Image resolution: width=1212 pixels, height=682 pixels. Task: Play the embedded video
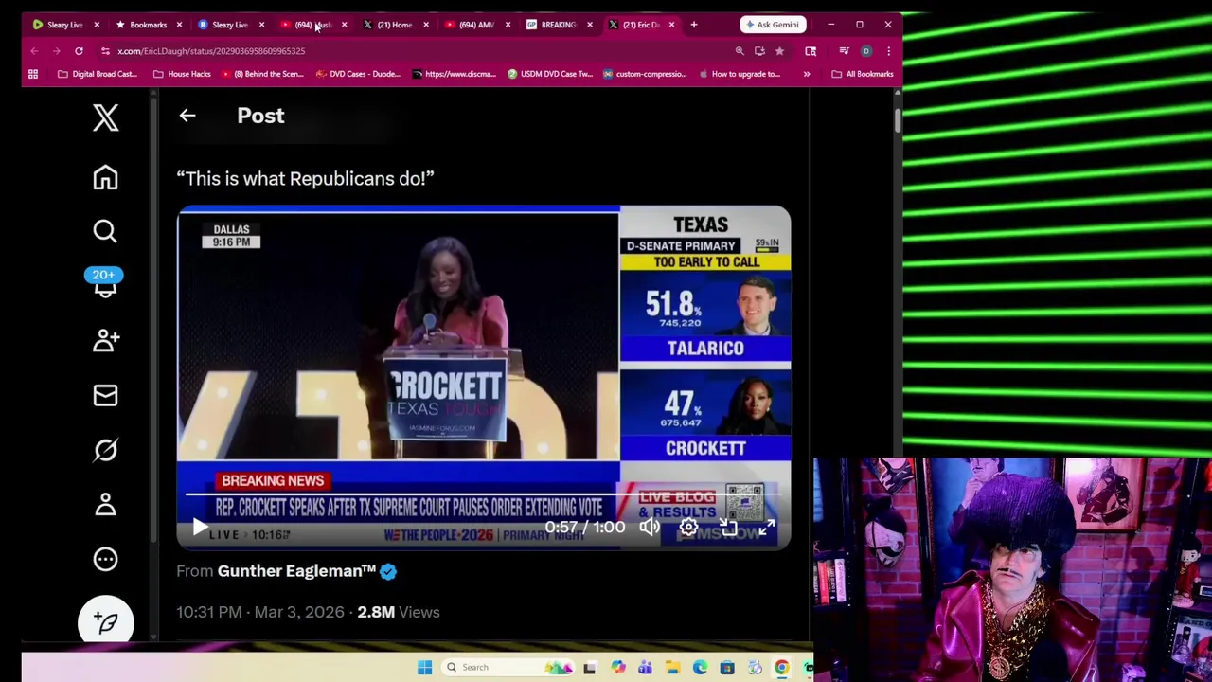200,527
